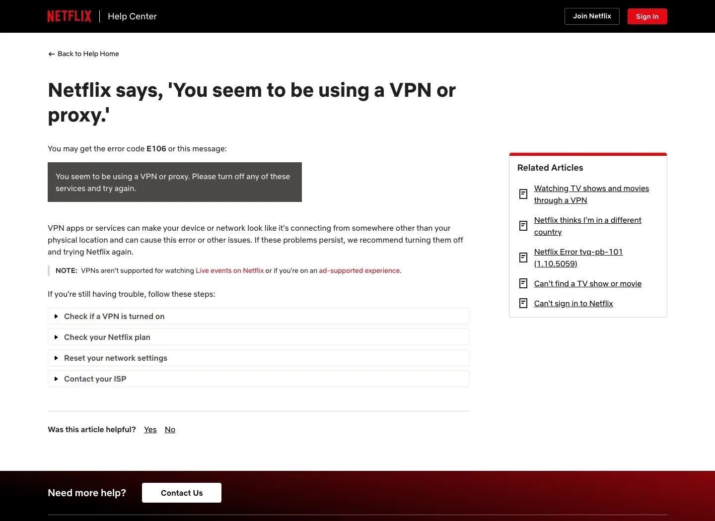This screenshot has height=521, width=715.
Task: Click the document icon beside Watching TV shows and movies
Action: (x=523, y=194)
